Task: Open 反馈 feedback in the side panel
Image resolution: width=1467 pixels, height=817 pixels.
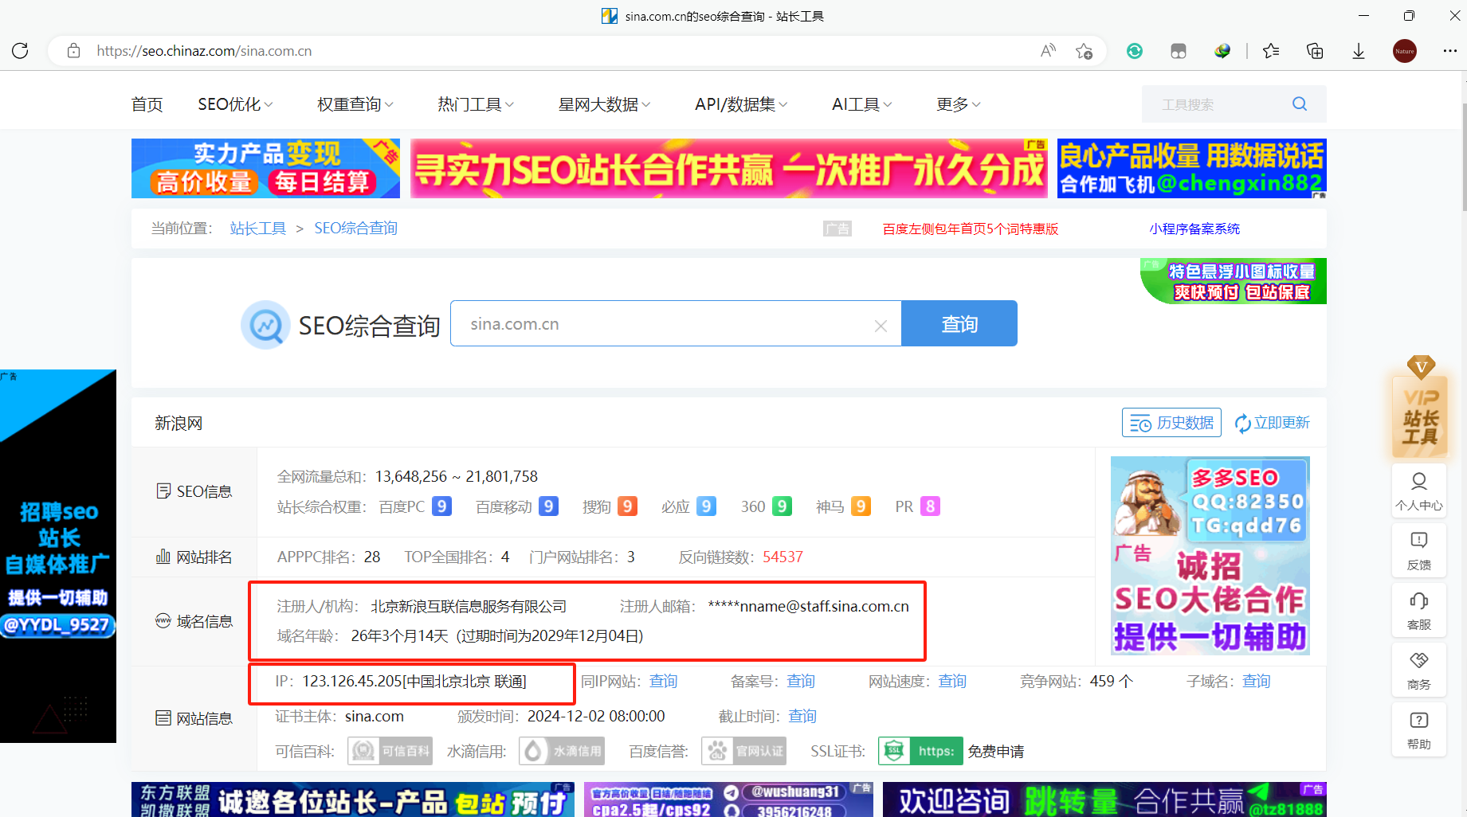Action: (x=1419, y=552)
